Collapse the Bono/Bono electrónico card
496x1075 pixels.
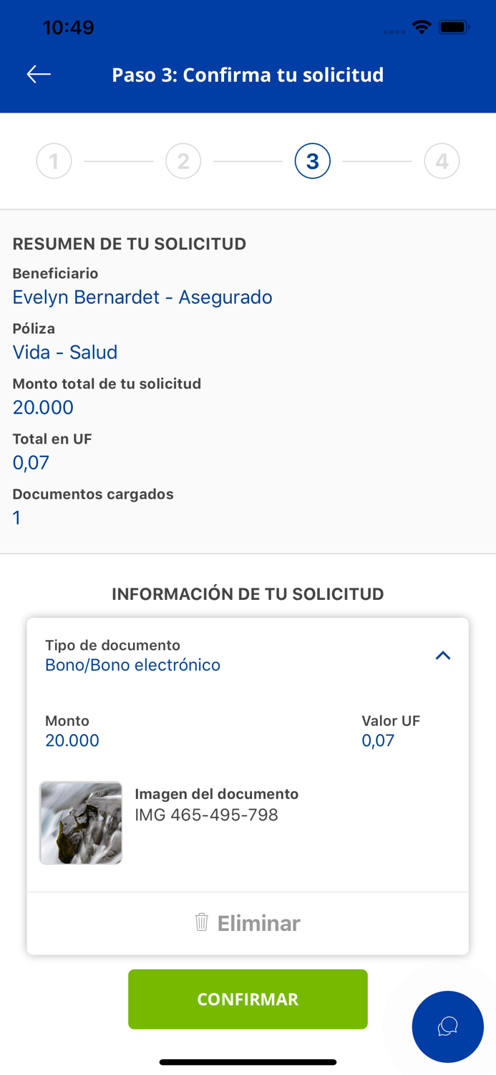coord(443,654)
